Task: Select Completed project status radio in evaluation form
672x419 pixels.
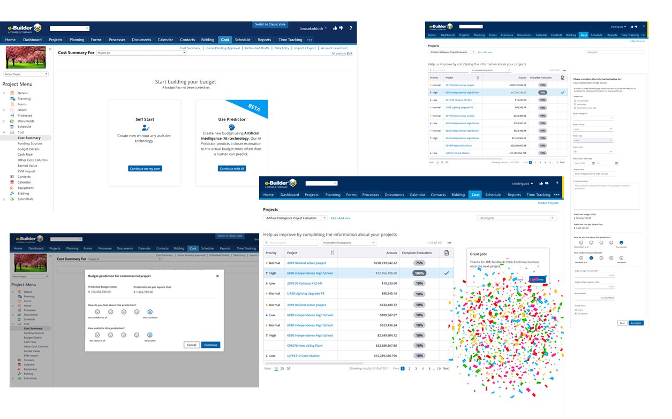Action: coord(575,314)
